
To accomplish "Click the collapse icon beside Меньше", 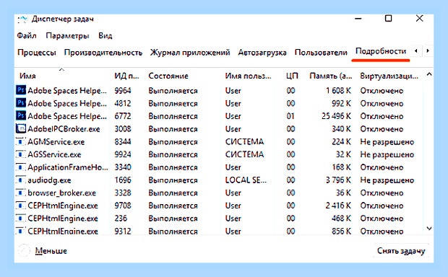I will (x=24, y=250).
